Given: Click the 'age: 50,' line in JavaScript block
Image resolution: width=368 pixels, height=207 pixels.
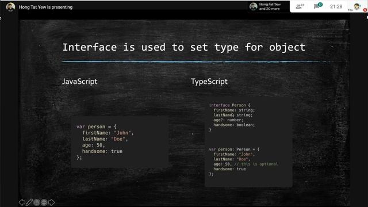Looking at the screenshot, I should (x=93, y=145).
